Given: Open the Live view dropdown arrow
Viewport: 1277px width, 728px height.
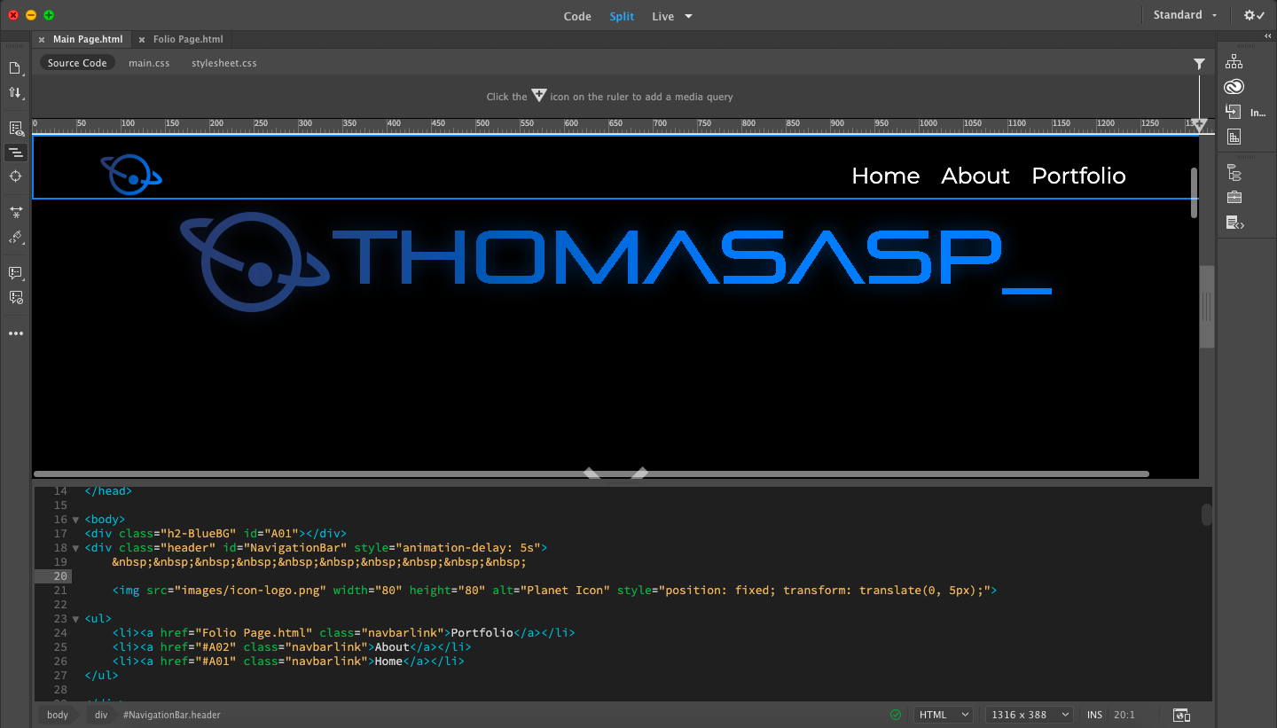Looking at the screenshot, I should (688, 16).
